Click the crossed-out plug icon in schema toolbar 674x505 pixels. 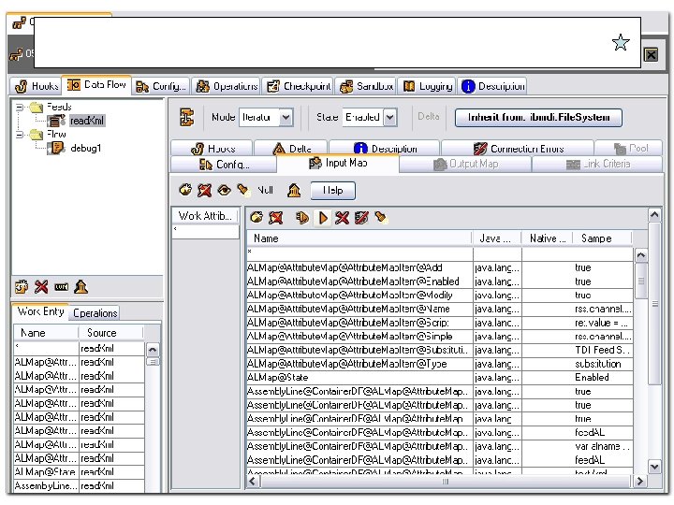(x=361, y=218)
